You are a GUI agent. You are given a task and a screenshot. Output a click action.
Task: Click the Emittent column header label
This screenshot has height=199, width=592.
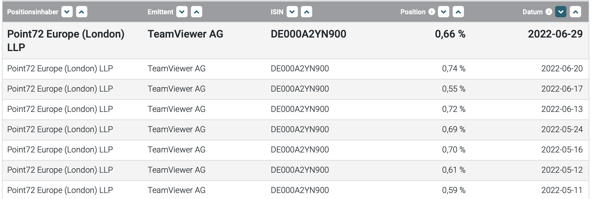[160, 12]
